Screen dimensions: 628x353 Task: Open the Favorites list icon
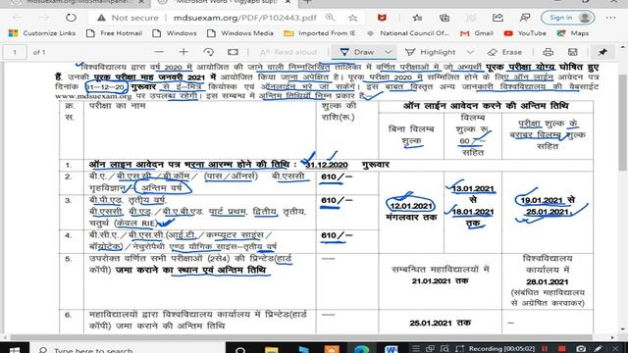417,18
